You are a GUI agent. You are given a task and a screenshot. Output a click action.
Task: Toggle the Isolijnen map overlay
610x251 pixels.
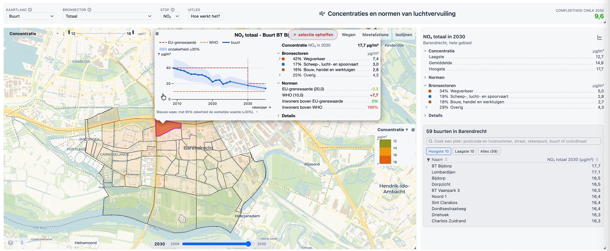pos(404,35)
